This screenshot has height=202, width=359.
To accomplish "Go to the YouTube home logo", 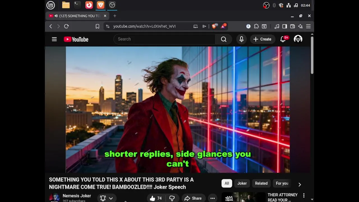I will click(76, 39).
